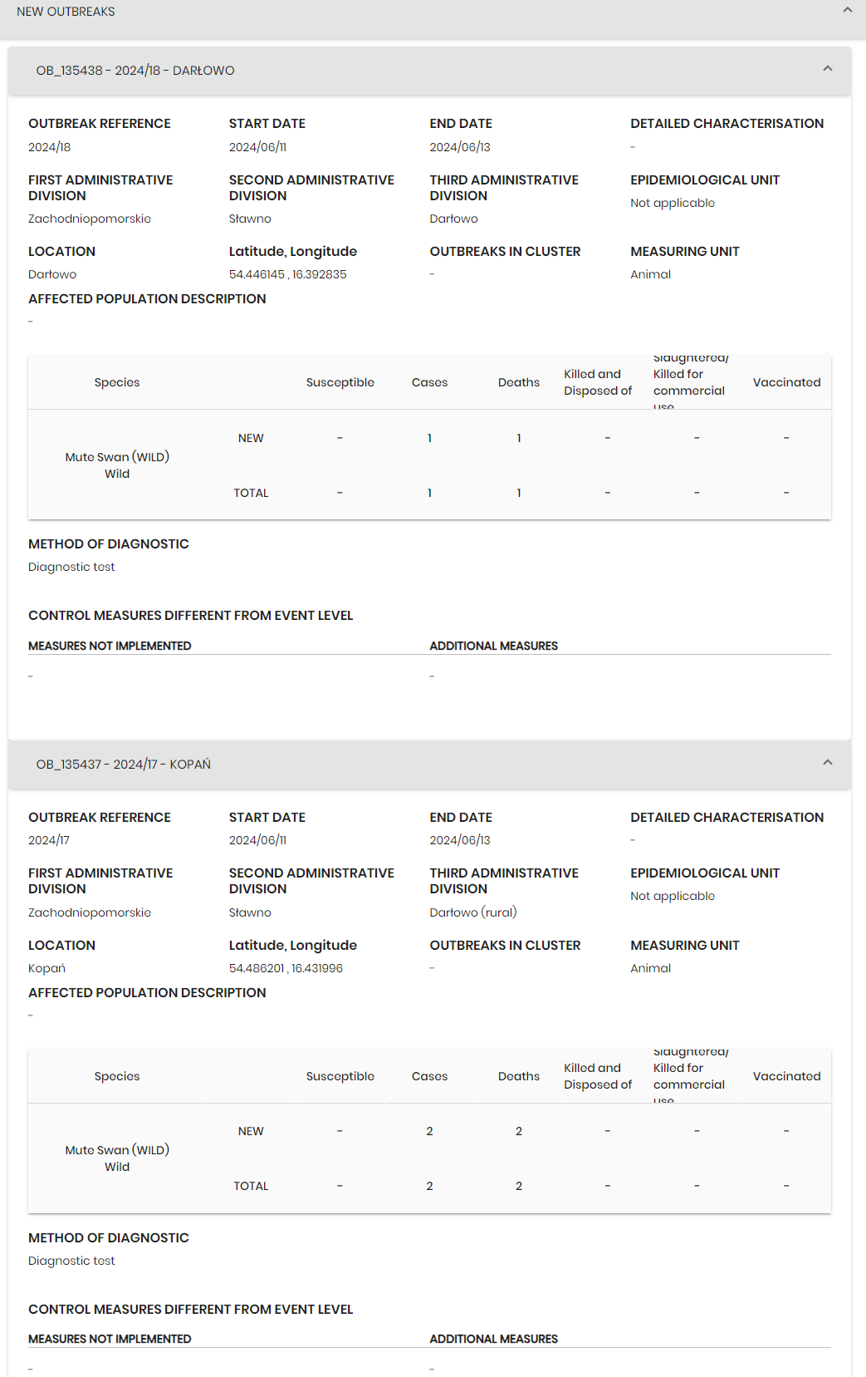Click Vaccinated column header in Kopań table
This screenshot has width=866, height=1377.
tap(786, 1076)
